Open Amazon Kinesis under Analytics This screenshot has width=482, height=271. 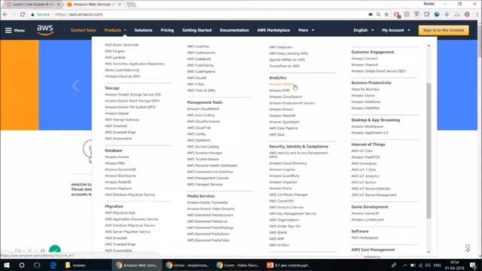pos(281,109)
